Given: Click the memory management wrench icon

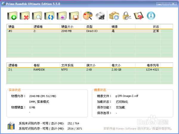Looking at the screenshot, I should point(11,126).
